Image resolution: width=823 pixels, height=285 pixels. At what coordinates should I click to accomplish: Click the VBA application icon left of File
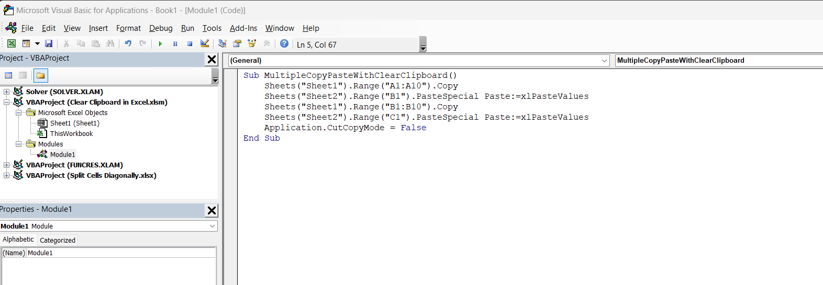[12, 28]
